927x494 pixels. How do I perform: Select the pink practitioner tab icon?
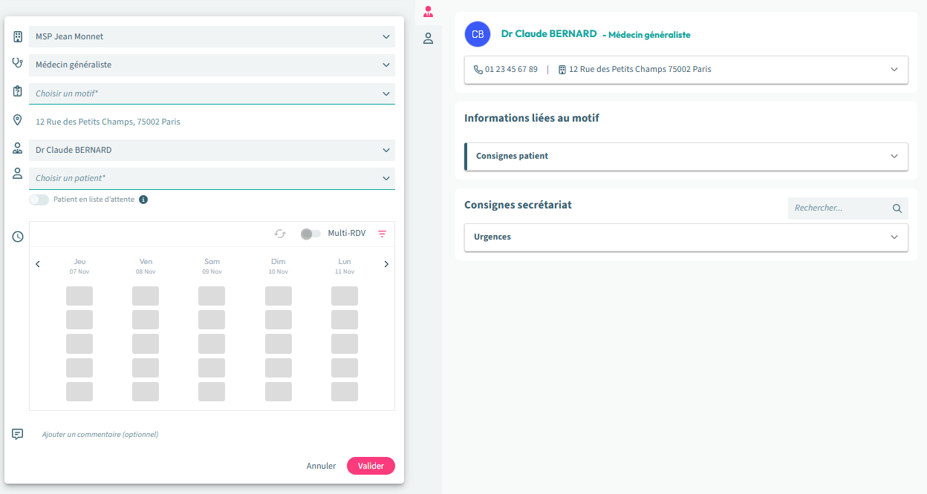point(428,11)
